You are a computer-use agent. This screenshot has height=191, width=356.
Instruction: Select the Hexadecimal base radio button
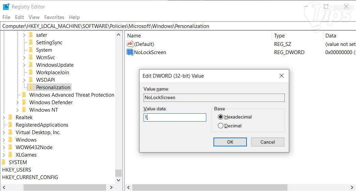pyautogui.click(x=221, y=117)
